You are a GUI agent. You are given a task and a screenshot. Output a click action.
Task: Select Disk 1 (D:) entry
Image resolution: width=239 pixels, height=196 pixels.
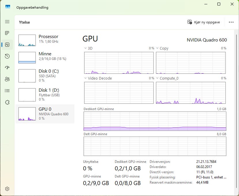pos(45,94)
